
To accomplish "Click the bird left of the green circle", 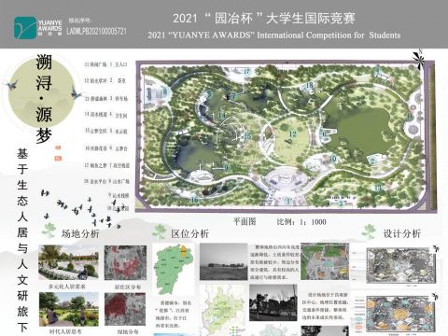I will point(12,84).
